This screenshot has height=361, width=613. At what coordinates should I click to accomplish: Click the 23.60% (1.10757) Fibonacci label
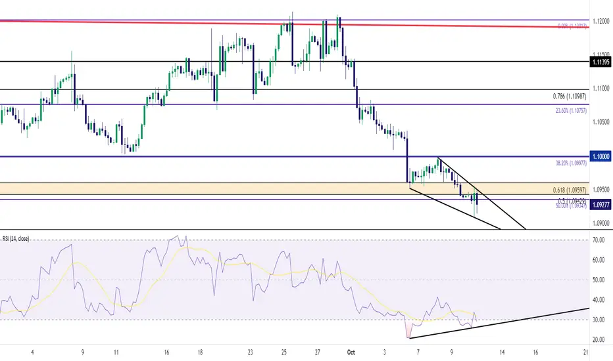pos(571,111)
